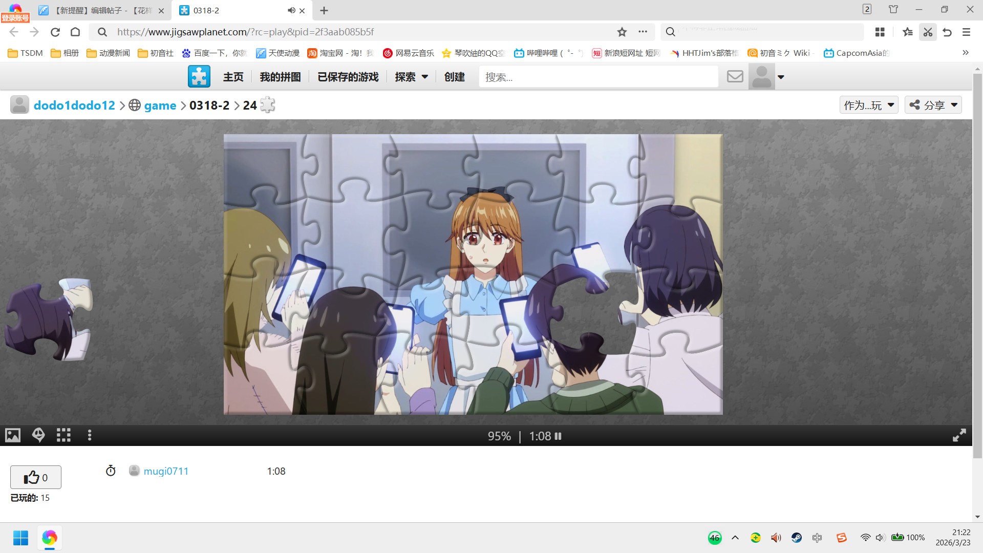983x553 pixels.
Task: Open the 分享 share dropdown
Action: (933, 105)
